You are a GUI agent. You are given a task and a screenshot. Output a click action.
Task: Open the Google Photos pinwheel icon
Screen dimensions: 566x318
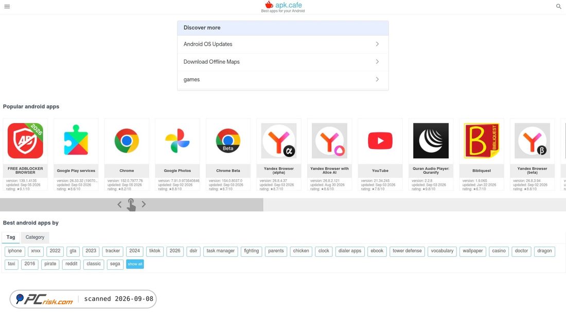click(x=177, y=141)
